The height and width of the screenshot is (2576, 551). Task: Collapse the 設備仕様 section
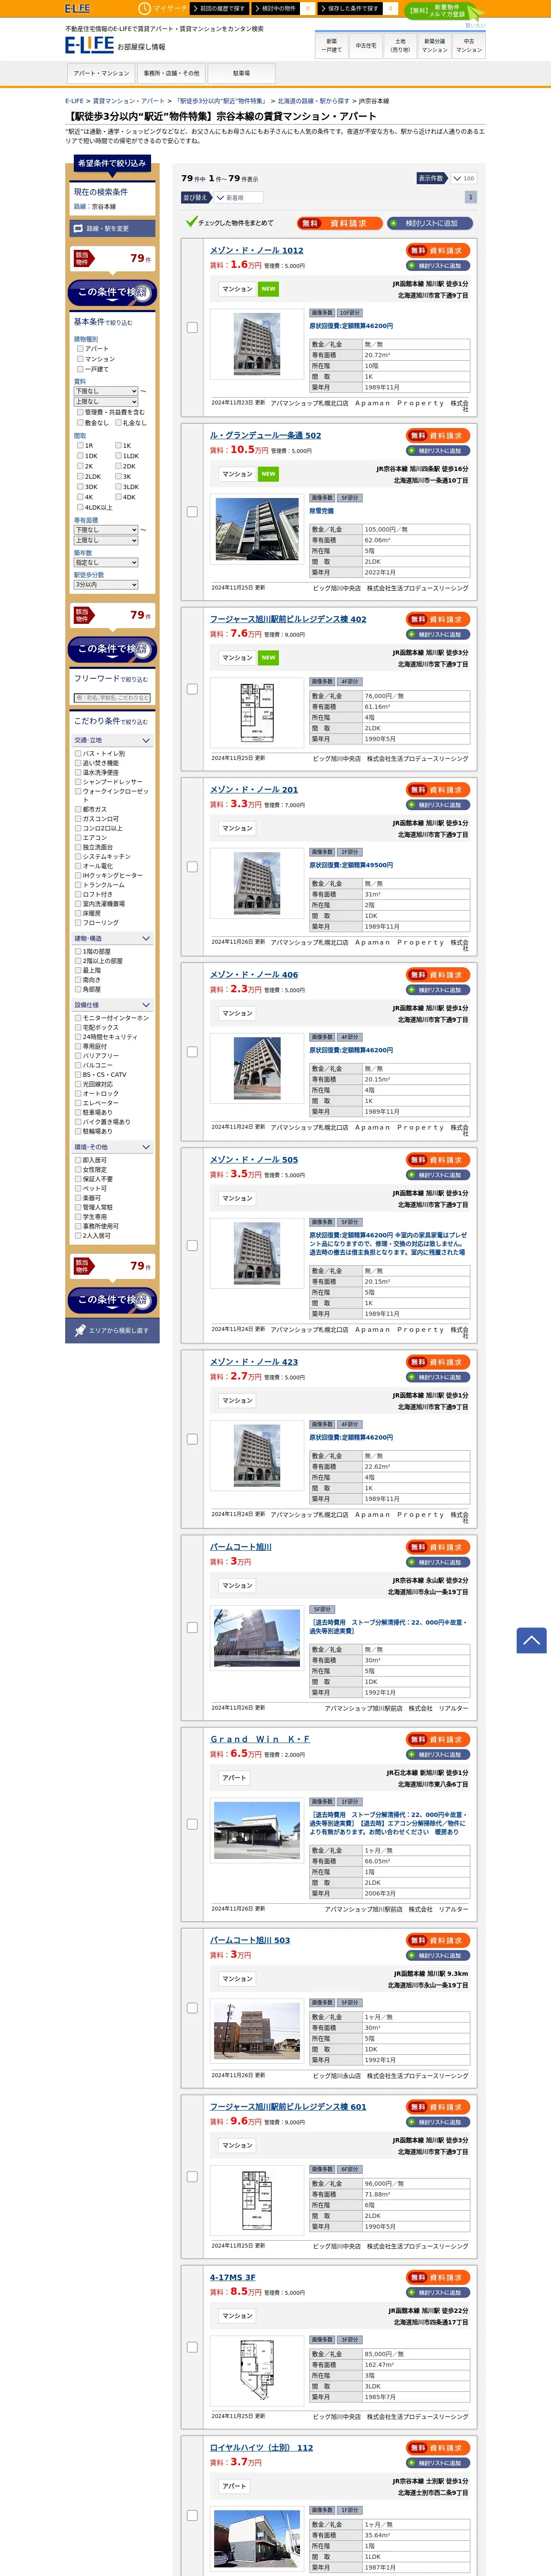pyautogui.click(x=112, y=1005)
